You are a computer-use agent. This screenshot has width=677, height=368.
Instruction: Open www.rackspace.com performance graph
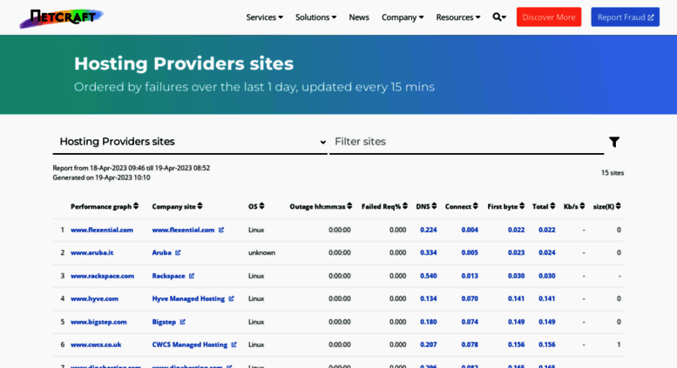(x=102, y=276)
